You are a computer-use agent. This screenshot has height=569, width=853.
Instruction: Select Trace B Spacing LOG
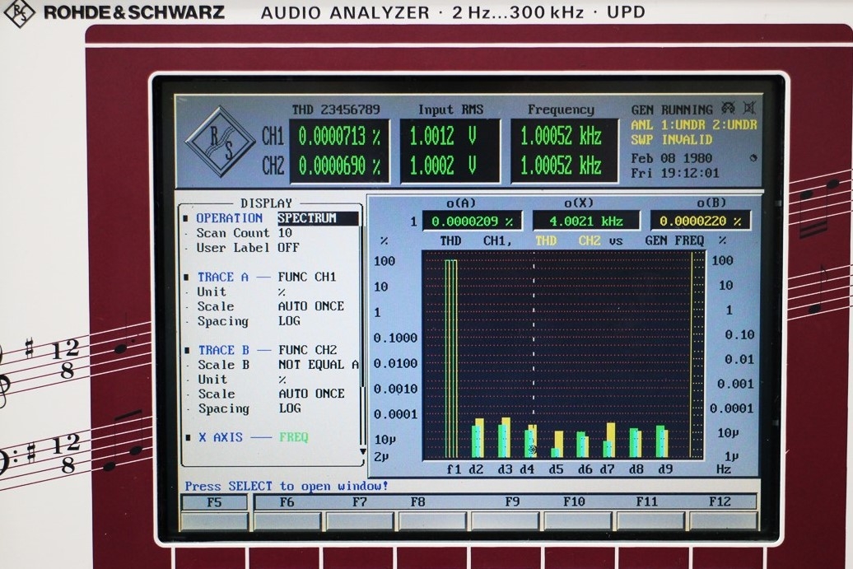coord(290,408)
